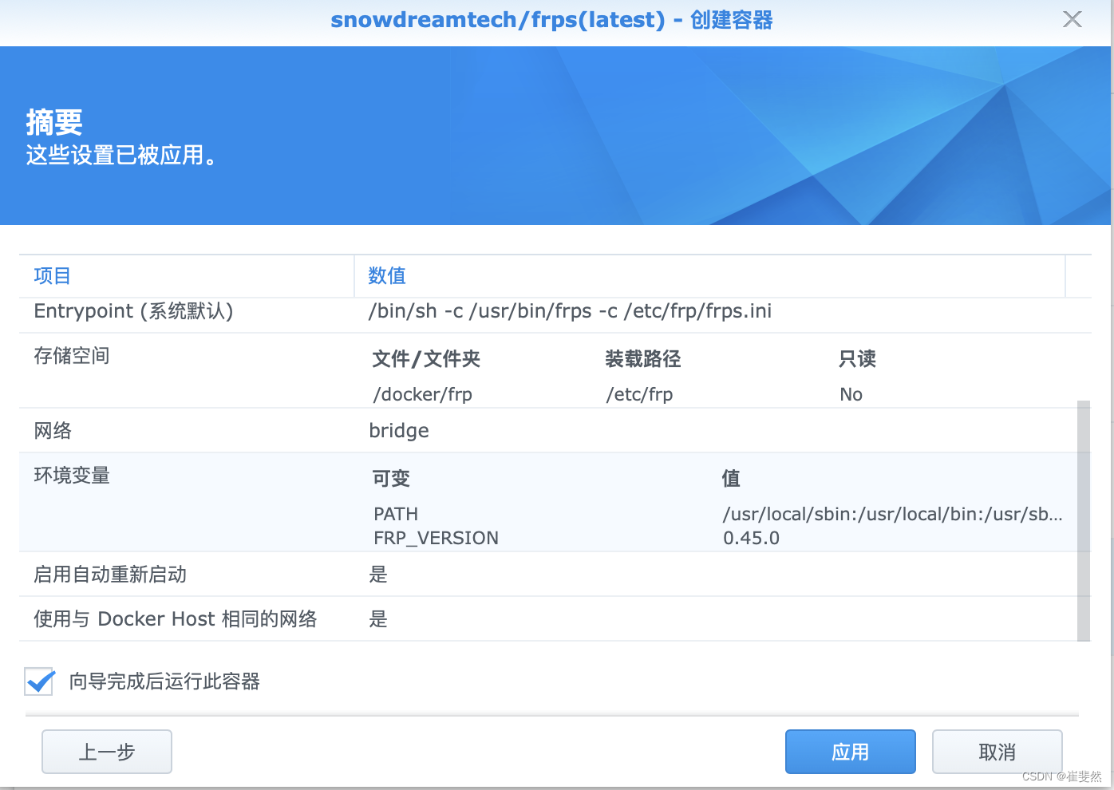Select the 摘要 heading in banner

click(x=54, y=122)
